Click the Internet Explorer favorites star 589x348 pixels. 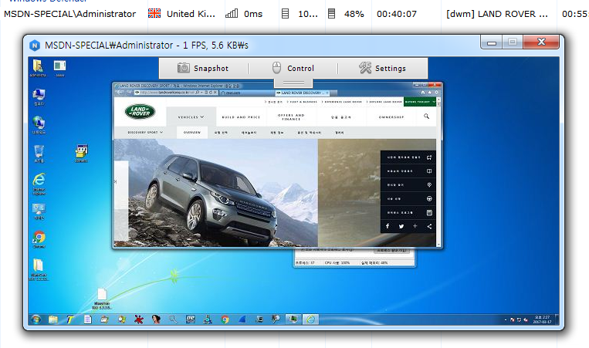click(430, 93)
